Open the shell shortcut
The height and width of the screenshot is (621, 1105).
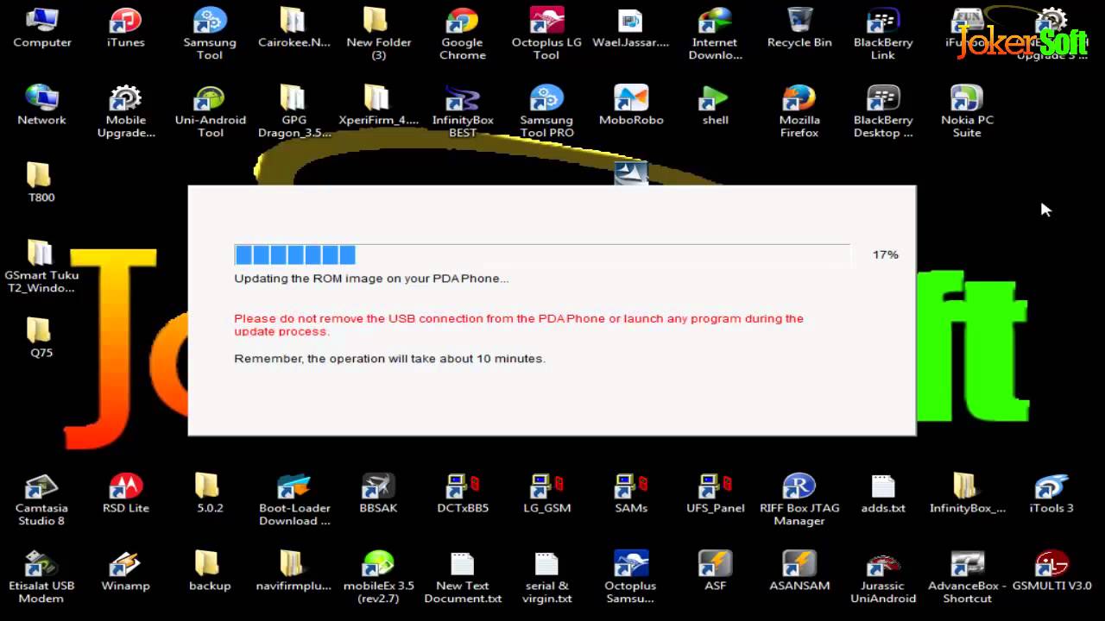click(715, 105)
